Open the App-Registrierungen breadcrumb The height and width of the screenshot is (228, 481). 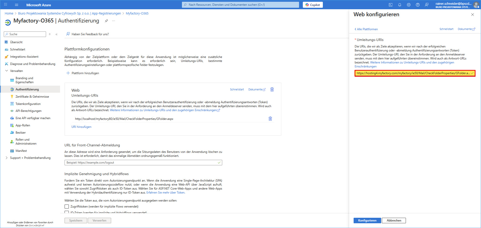(69, 13)
